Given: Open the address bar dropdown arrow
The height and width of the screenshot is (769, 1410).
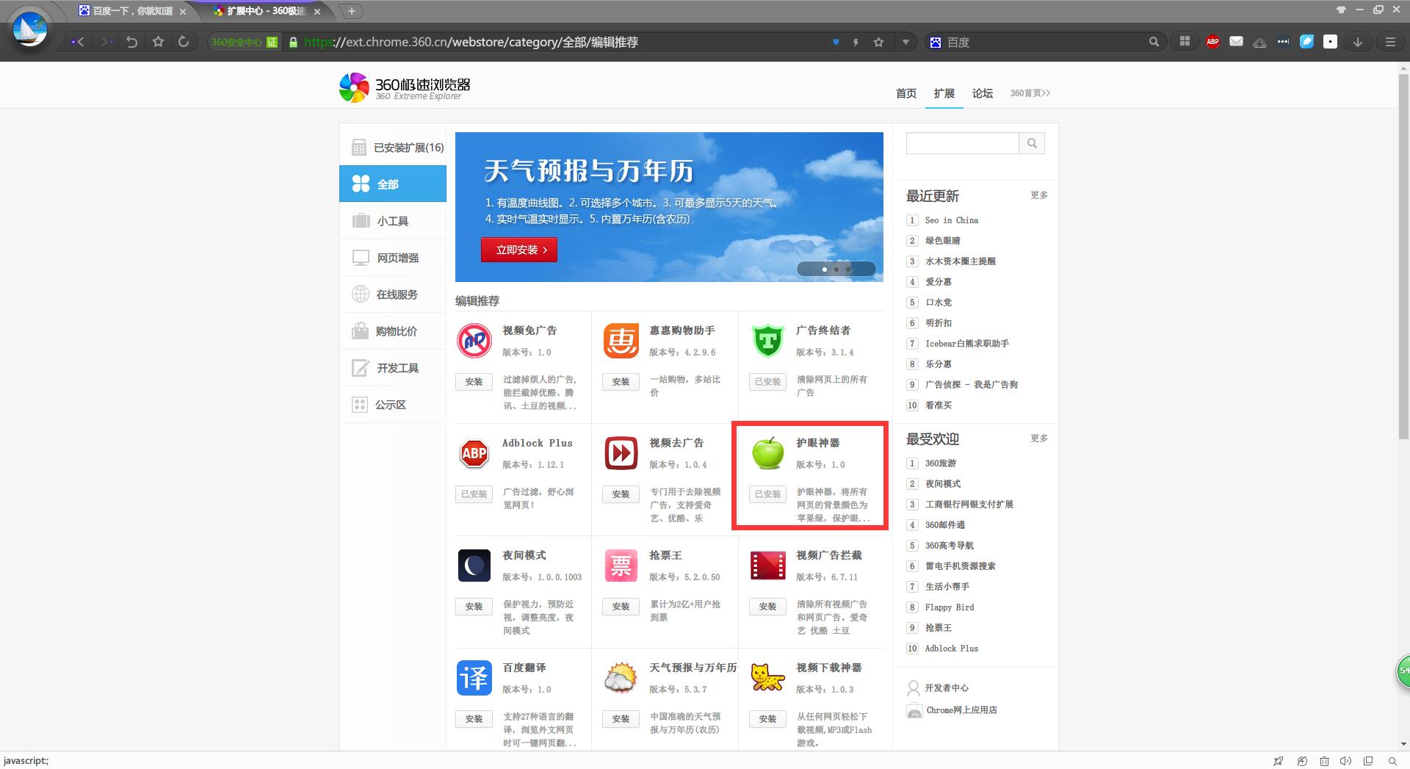Looking at the screenshot, I should [905, 42].
